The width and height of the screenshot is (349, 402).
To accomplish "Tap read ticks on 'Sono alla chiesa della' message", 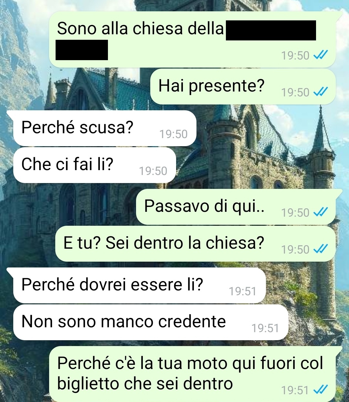I will 321,55.
